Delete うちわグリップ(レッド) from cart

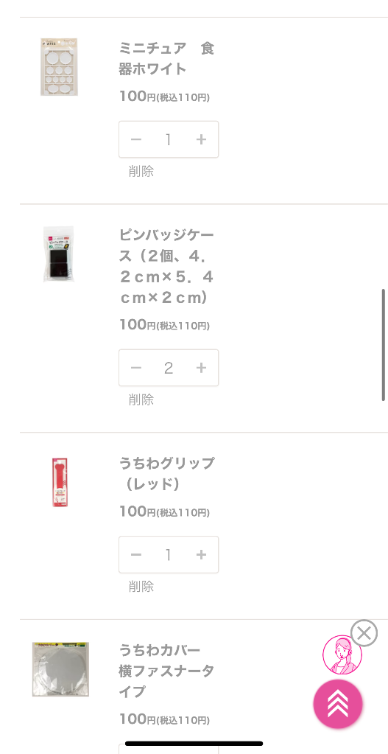(x=141, y=587)
